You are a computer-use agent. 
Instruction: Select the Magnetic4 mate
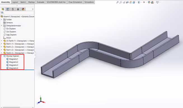(x=13, y=68)
